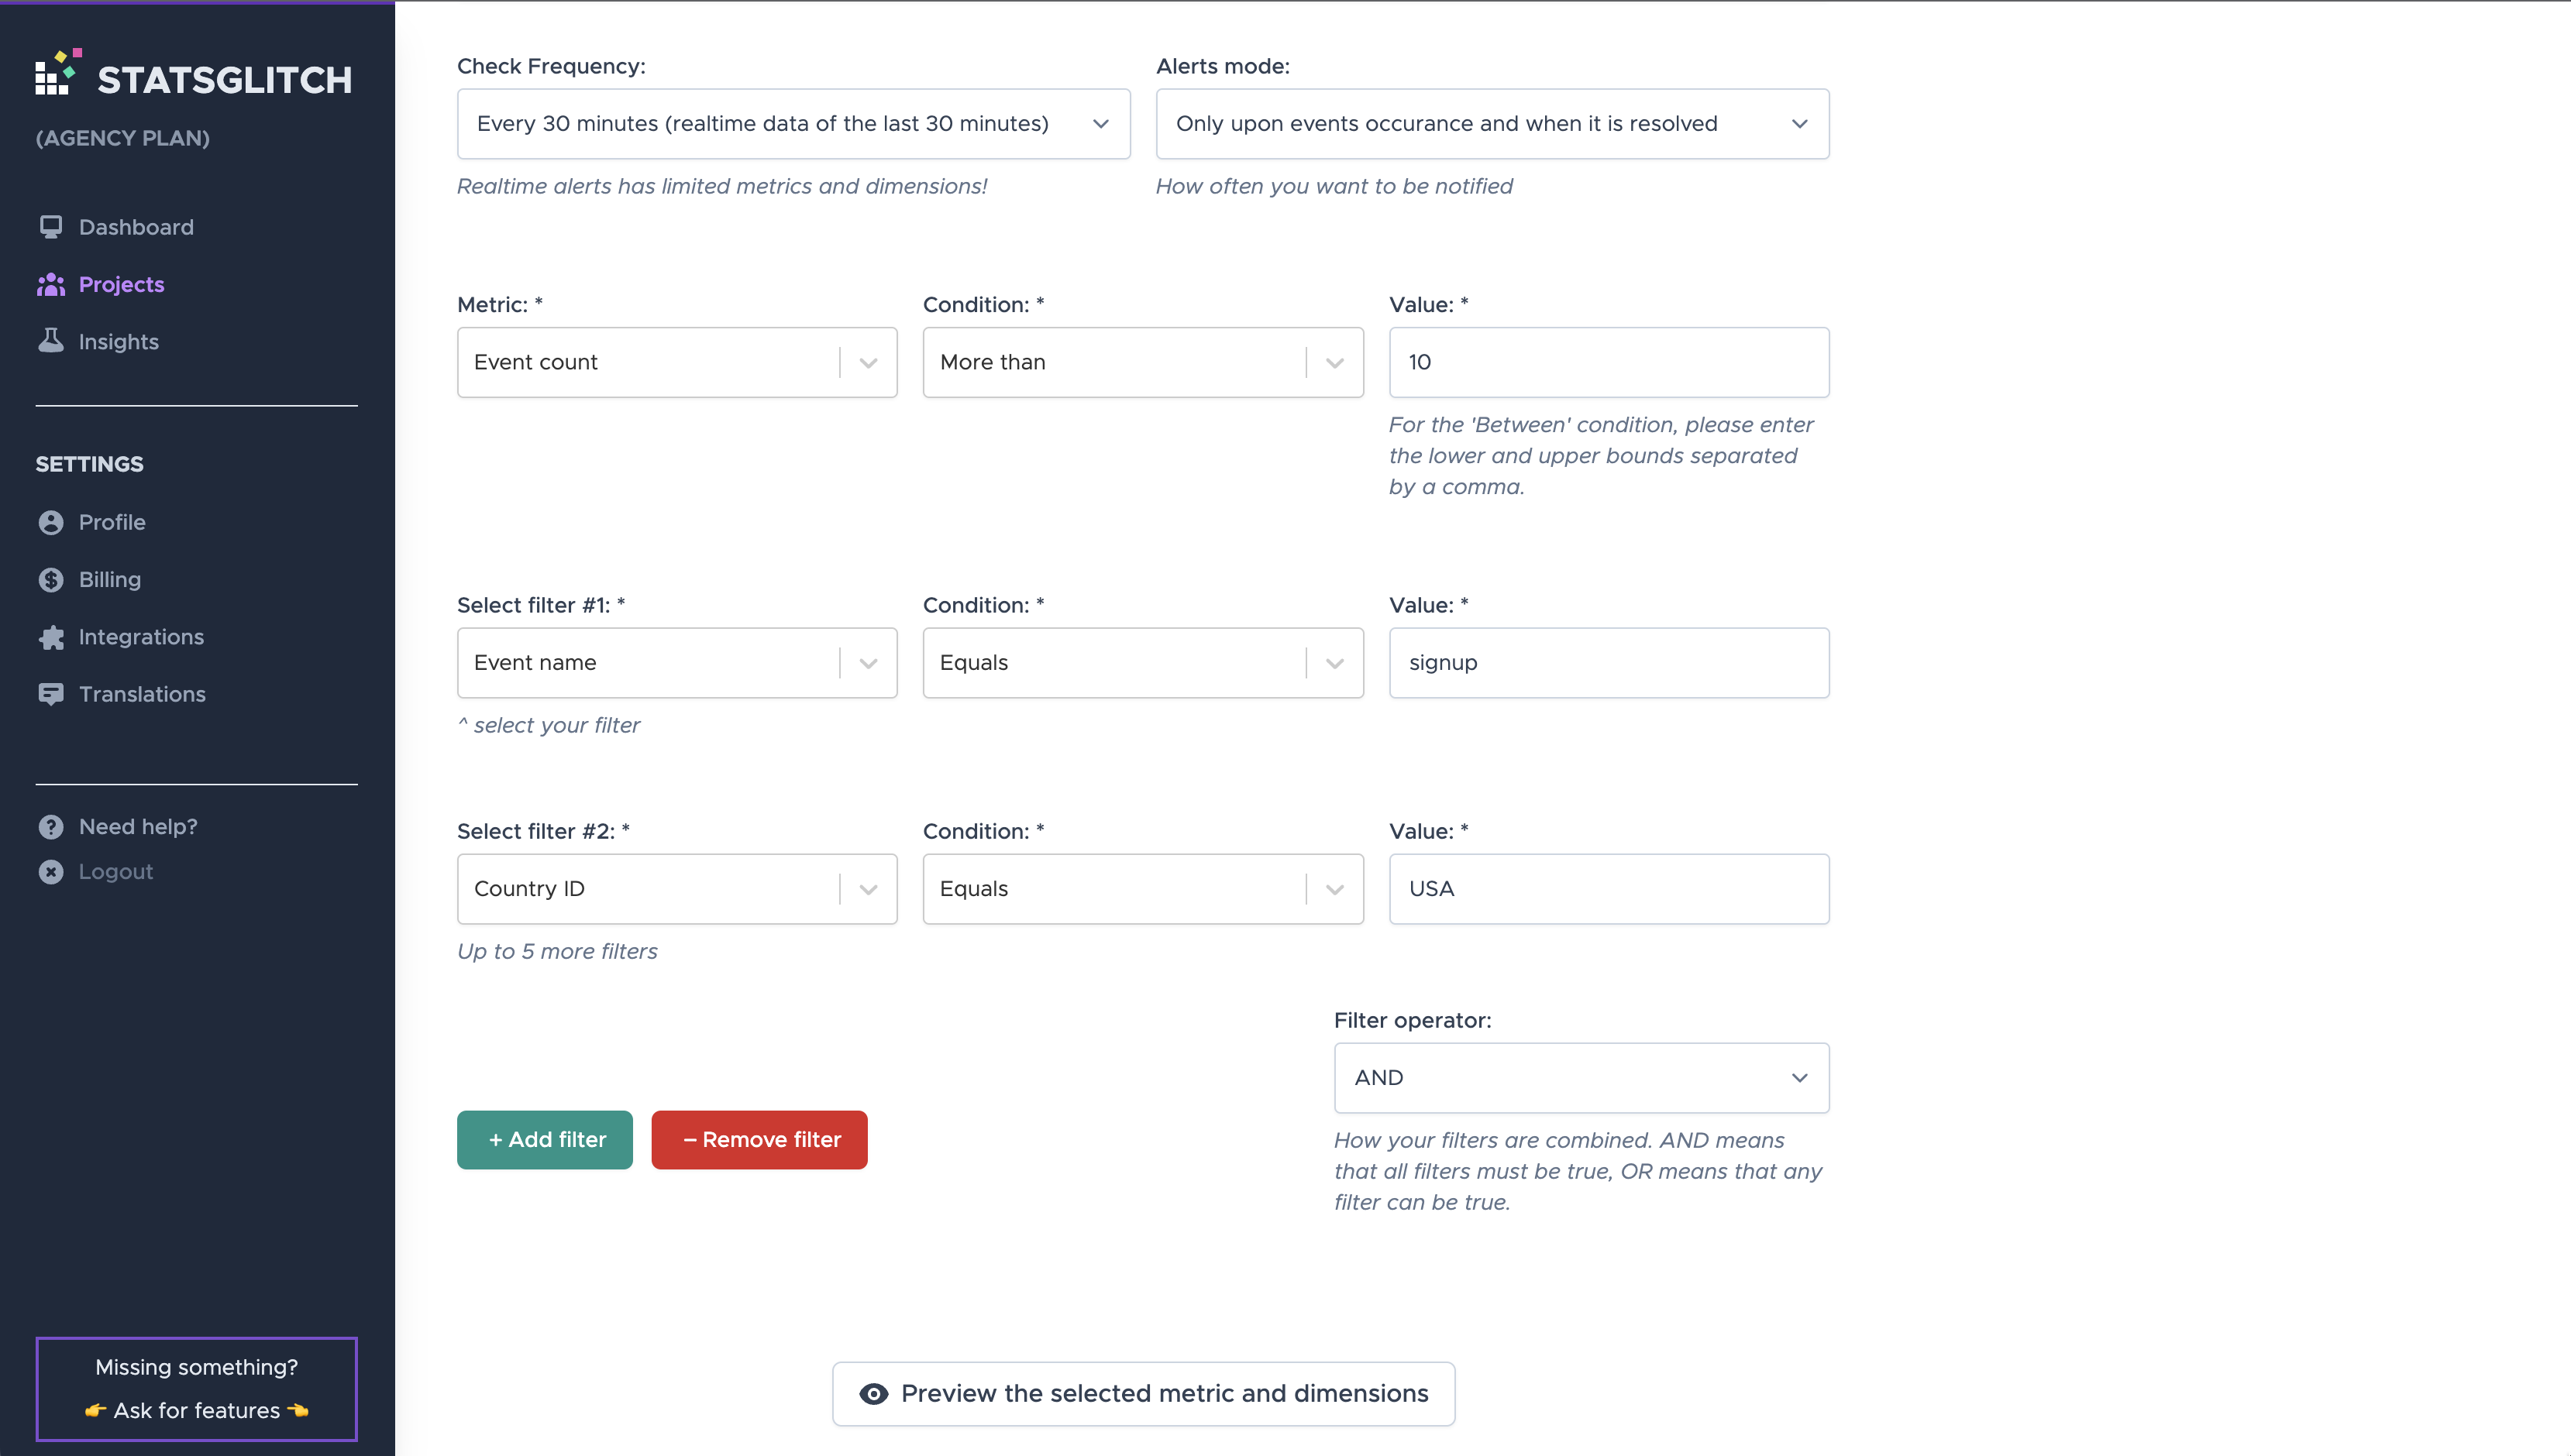Open Billing settings

(x=110, y=580)
